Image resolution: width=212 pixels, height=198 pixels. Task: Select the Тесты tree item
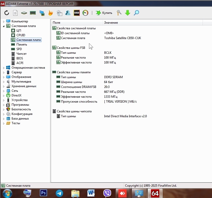(16, 123)
